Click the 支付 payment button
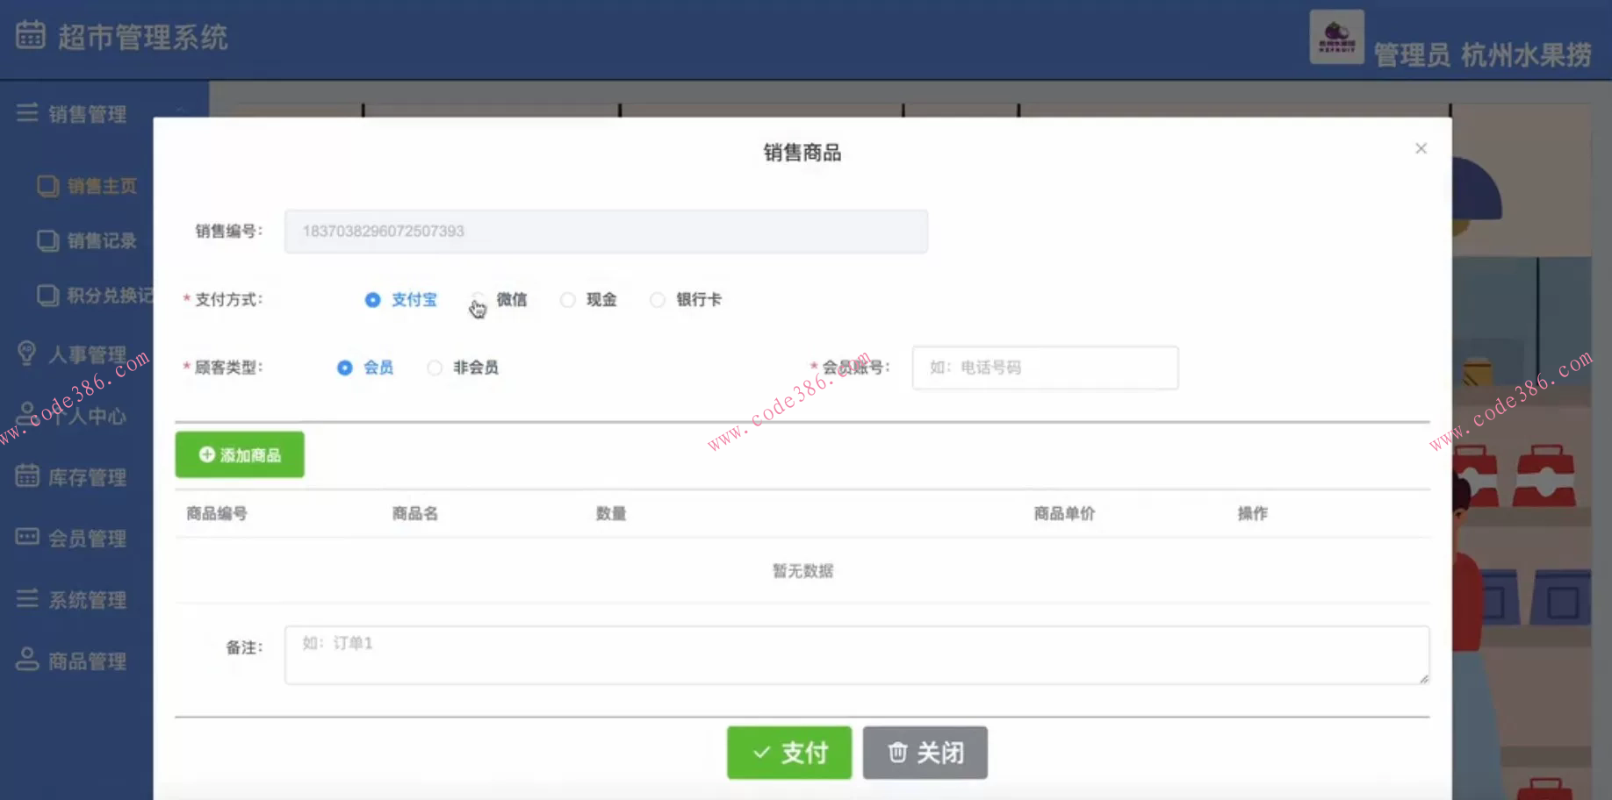 [x=788, y=753]
